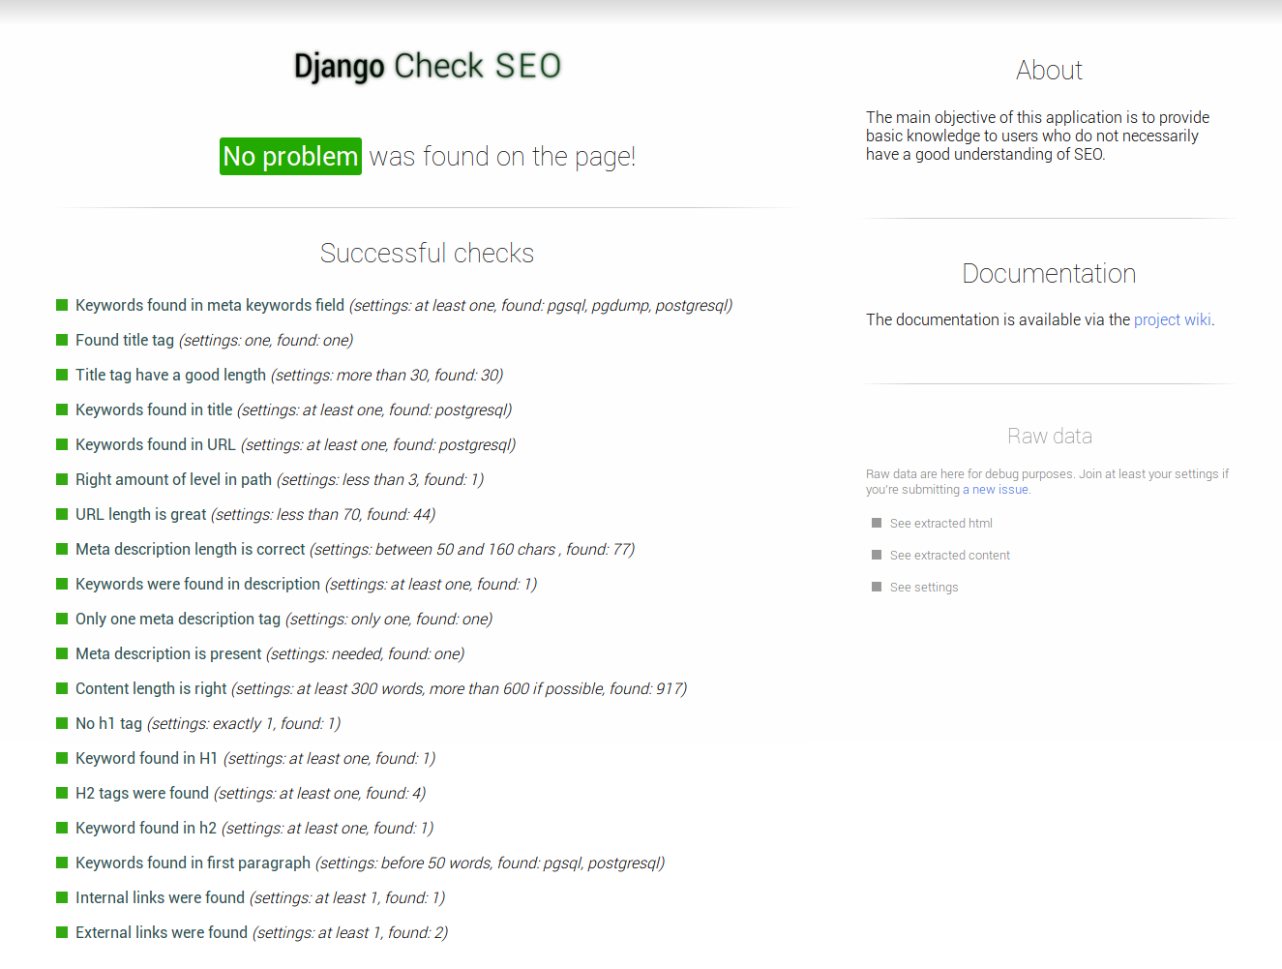Click green square beside Keyword found in h2

pos(62,828)
